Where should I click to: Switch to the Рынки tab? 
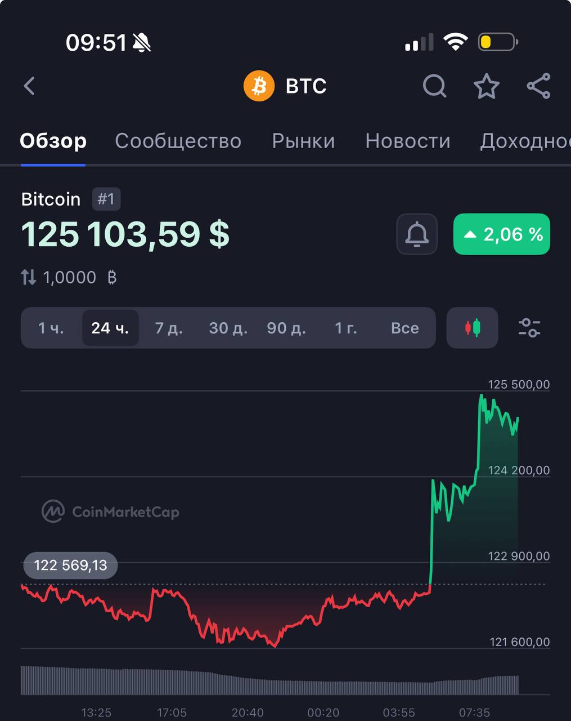pos(303,141)
